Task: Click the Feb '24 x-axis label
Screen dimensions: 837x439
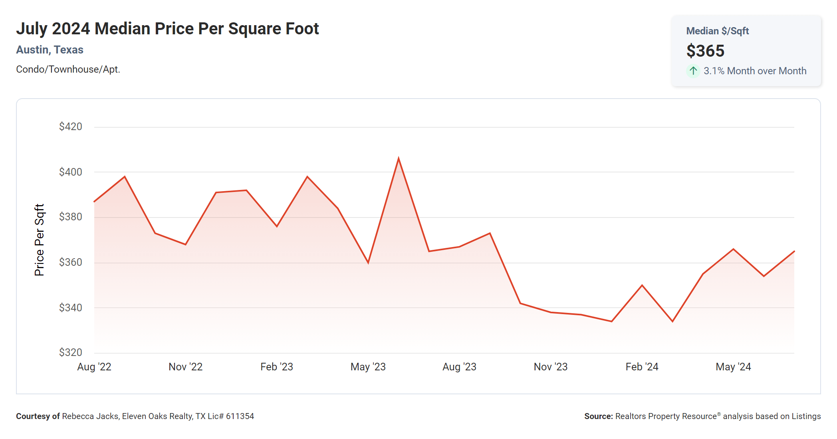Action: [642, 367]
